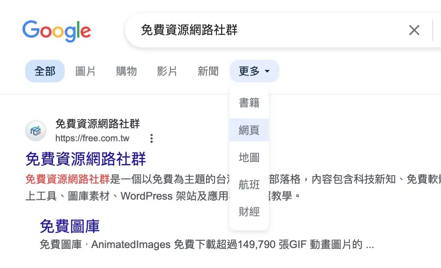
Task: Click the https://free.com.tw URL text
Action: point(92,138)
